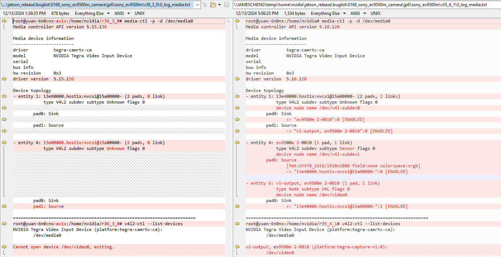Click 'entity 6: vi-output, ev9500m 2-0010' line
Viewport: 501px width, 257px height.
tap(313, 183)
